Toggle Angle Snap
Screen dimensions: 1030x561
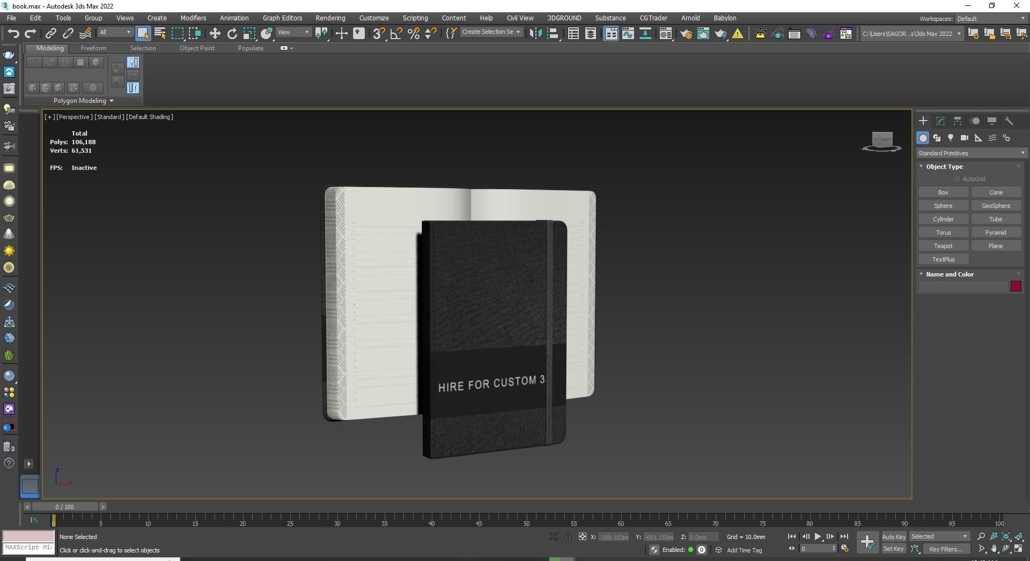point(396,33)
